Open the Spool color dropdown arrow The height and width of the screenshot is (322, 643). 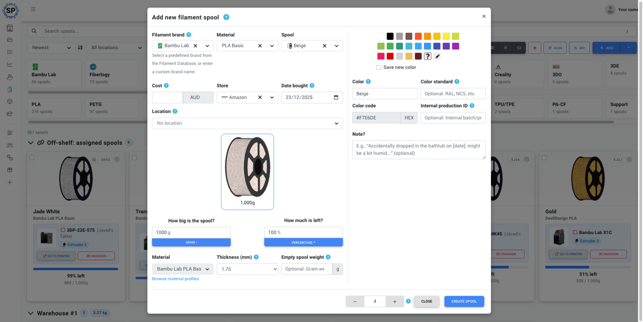coord(337,46)
